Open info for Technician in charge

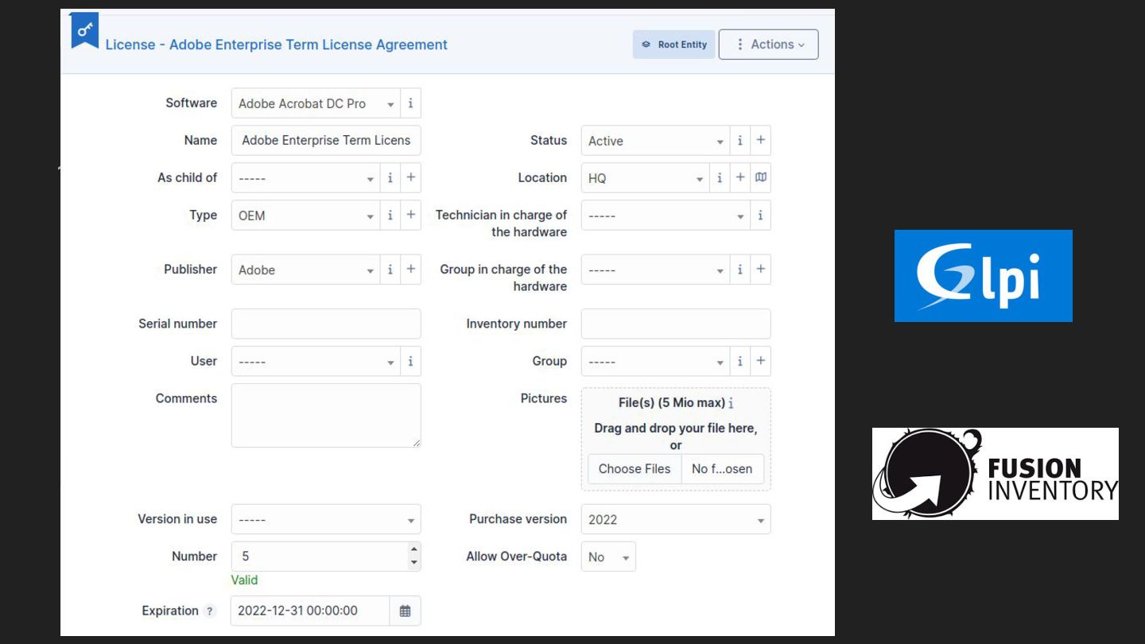[760, 215]
